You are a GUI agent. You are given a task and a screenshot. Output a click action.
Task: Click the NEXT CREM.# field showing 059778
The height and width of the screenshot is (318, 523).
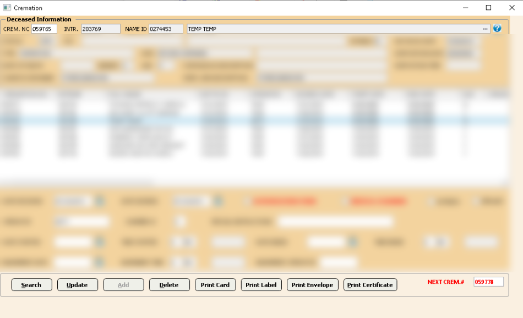click(x=488, y=282)
